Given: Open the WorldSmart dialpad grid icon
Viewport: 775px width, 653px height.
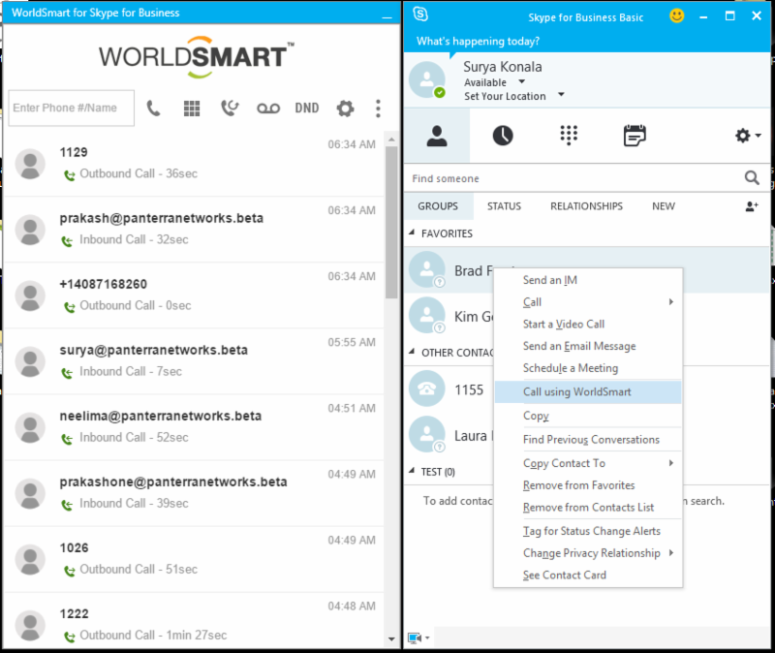Looking at the screenshot, I should point(192,109).
